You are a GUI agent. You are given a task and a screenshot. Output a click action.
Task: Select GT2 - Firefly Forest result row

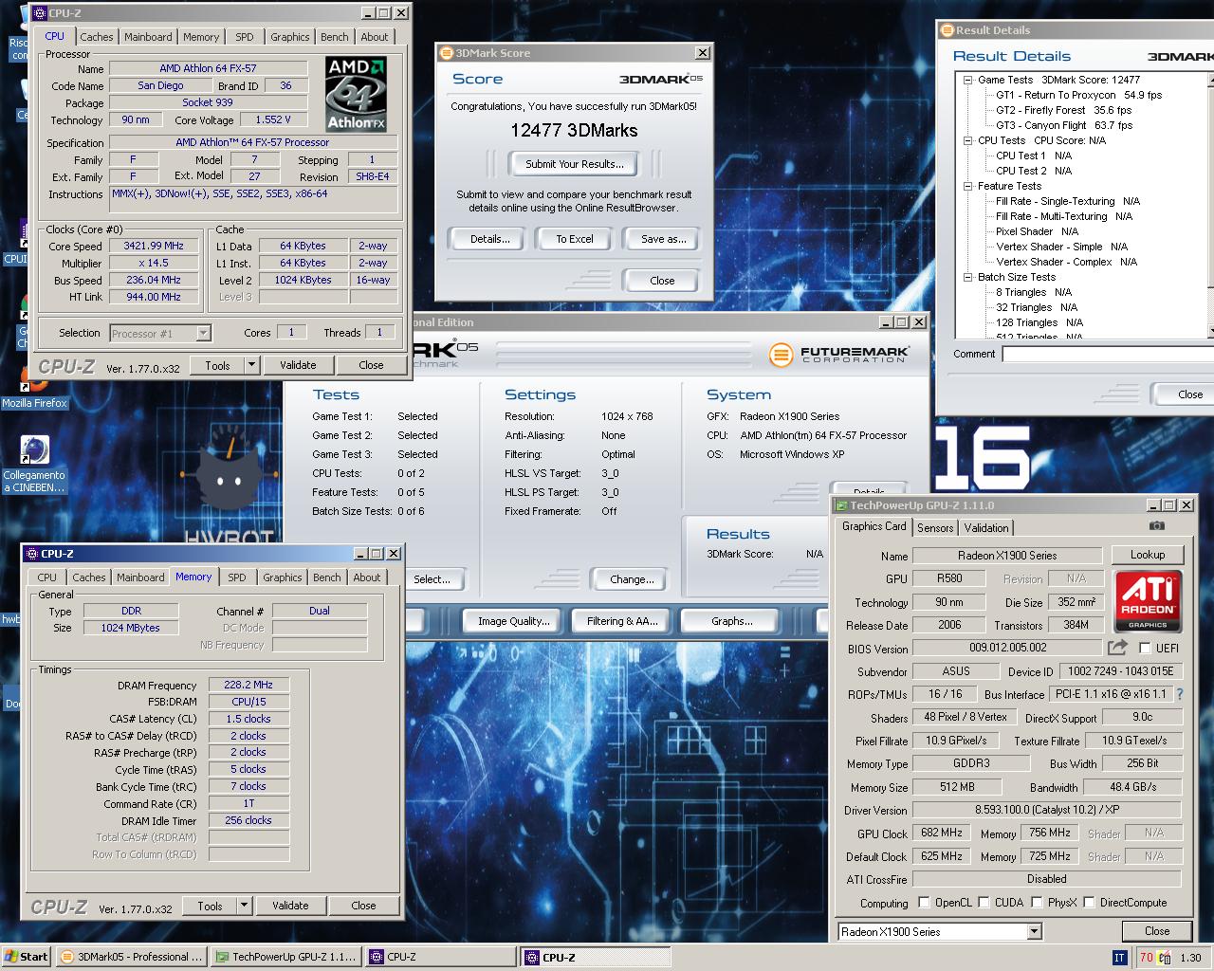click(1063, 110)
